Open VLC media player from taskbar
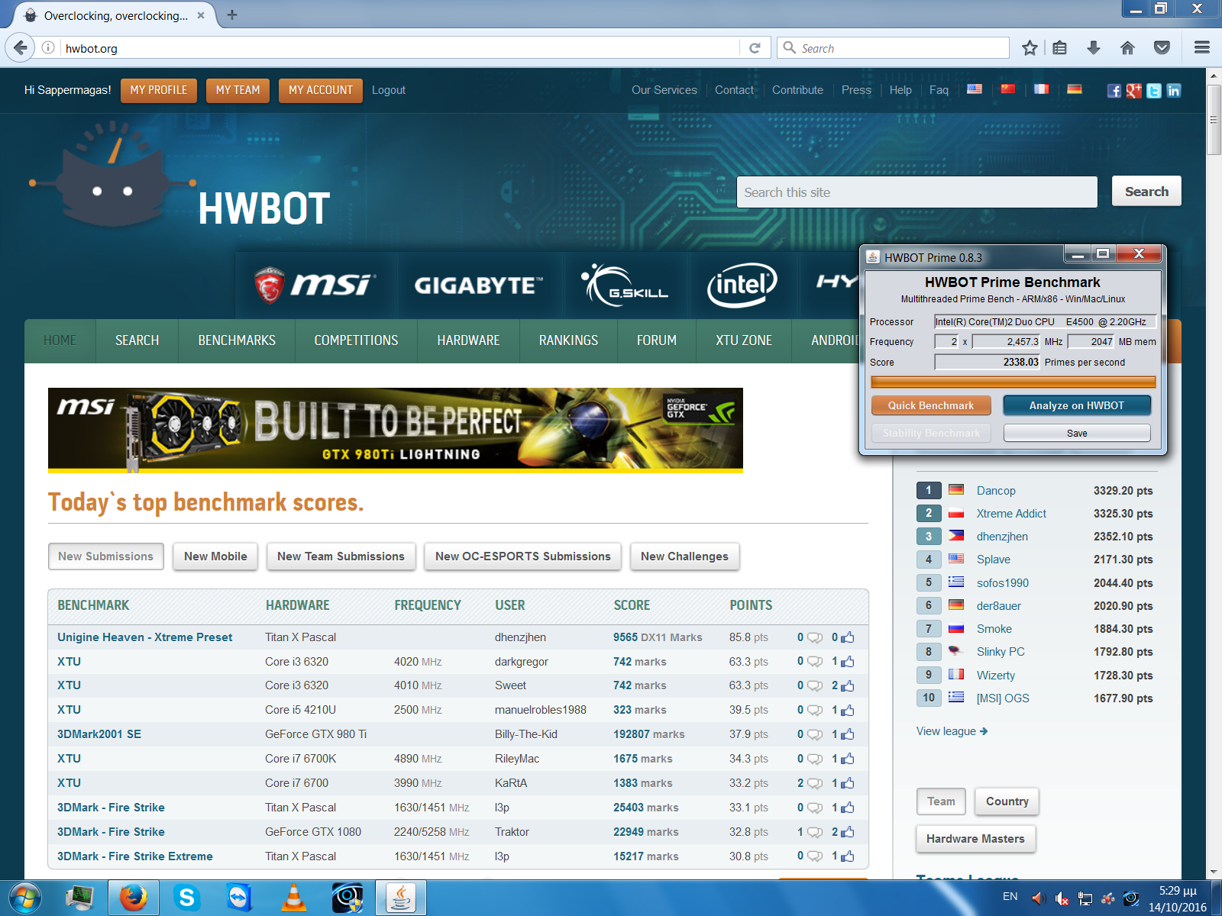The image size is (1222, 916). pyautogui.click(x=294, y=898)
